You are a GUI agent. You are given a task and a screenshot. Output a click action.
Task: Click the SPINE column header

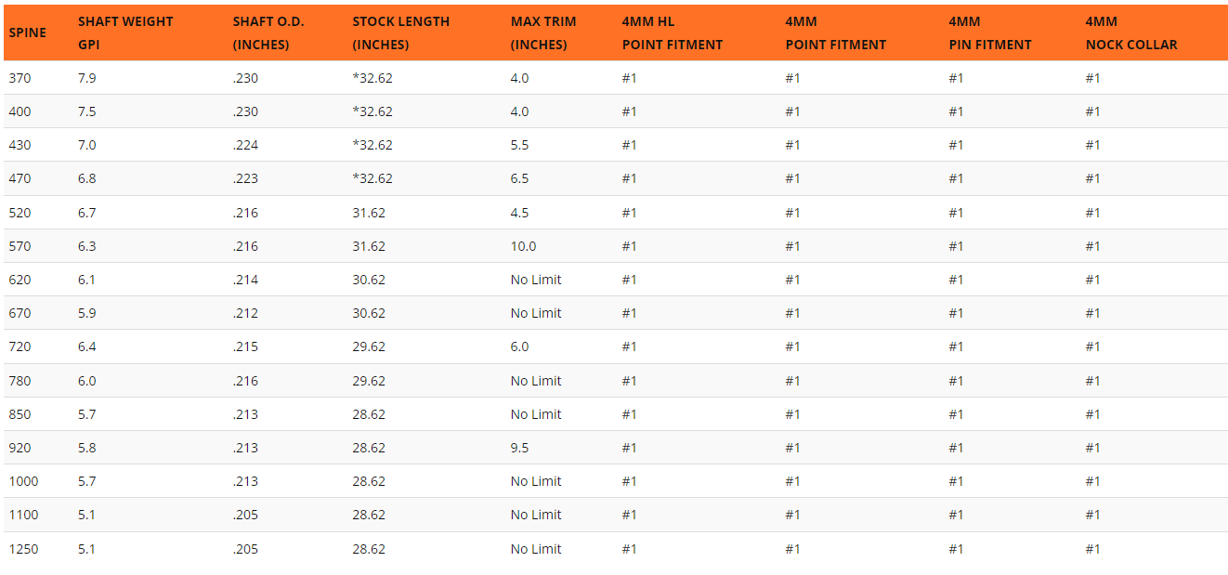27,33
